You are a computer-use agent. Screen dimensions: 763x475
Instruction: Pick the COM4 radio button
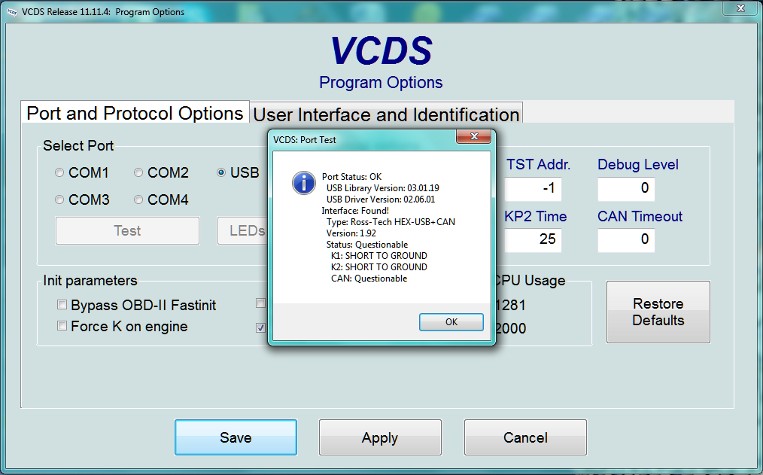point(138,200)
